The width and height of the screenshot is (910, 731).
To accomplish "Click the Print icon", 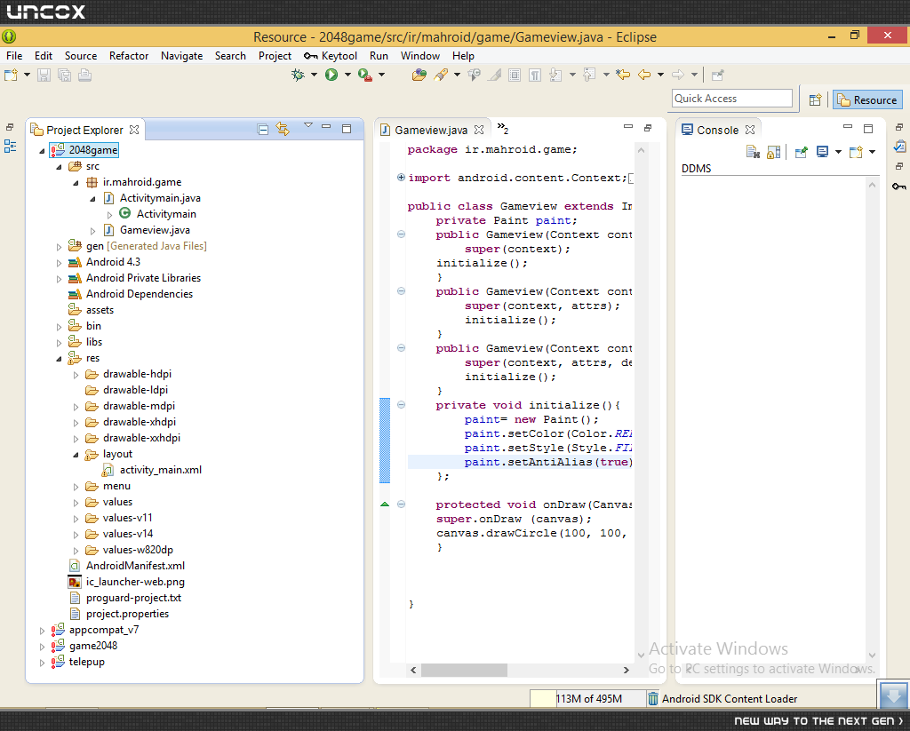I will click(84, 75).
